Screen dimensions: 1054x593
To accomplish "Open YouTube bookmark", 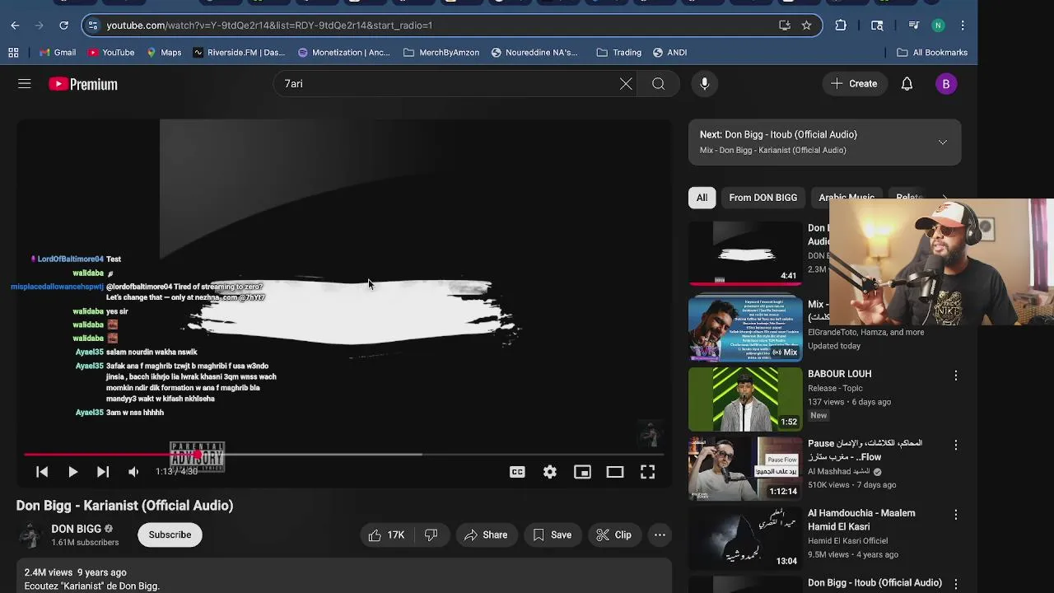I will click(x=110, y=53).
